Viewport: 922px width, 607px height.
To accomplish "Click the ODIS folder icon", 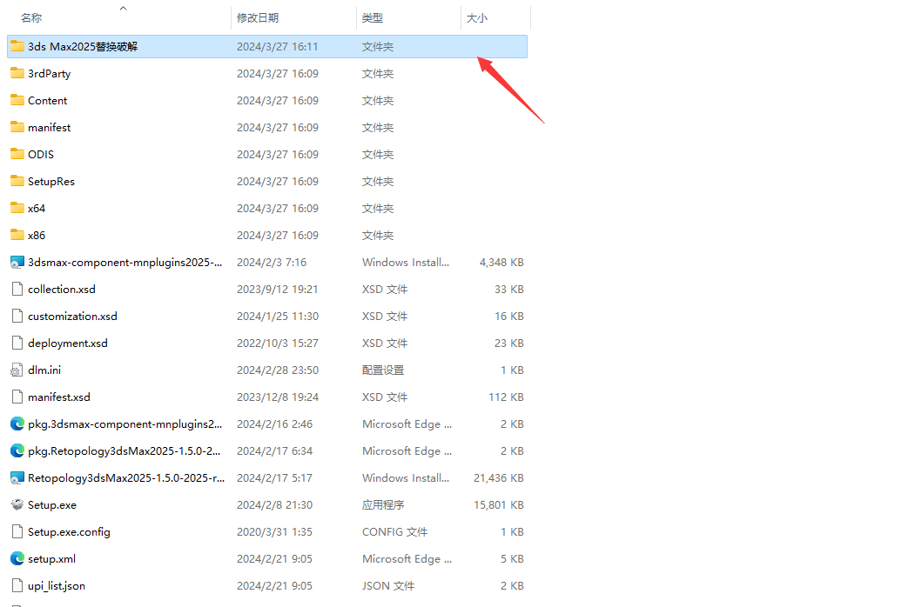I will [x=17, y=155].
